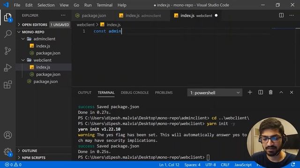Open the Run menu
The width and height of the screenshot is (300, 168).
88,5
